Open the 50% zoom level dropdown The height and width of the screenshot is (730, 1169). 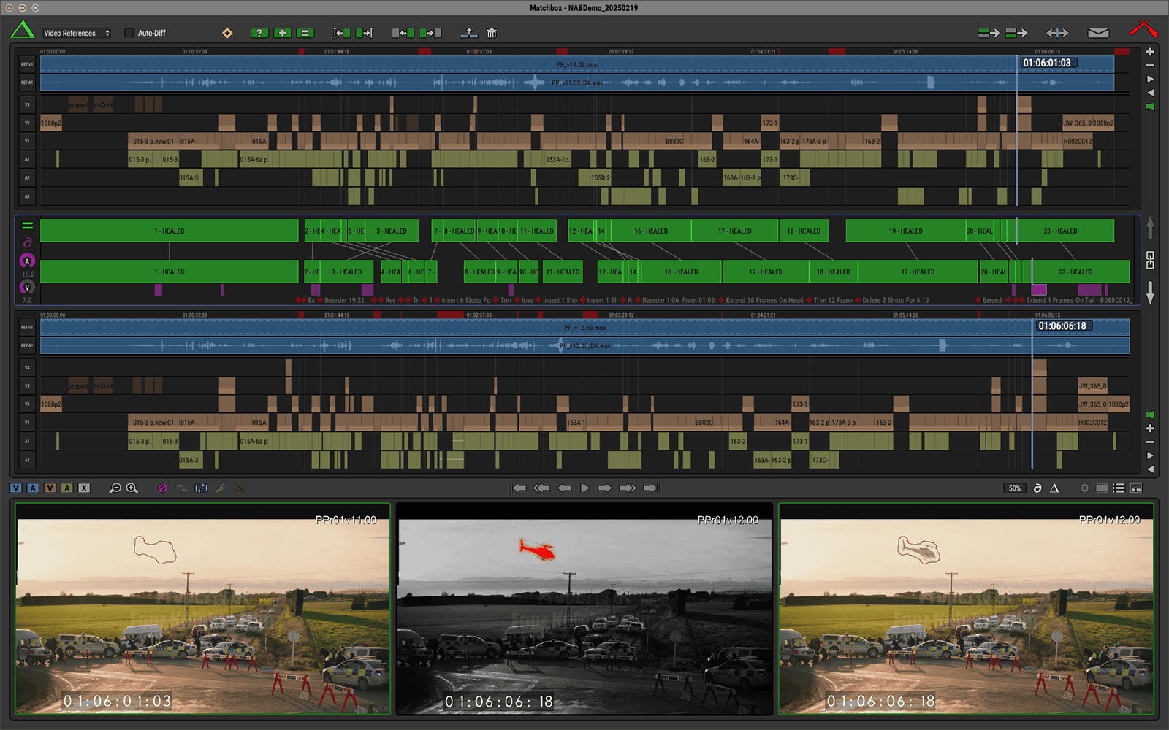(x=1014, y=488)
